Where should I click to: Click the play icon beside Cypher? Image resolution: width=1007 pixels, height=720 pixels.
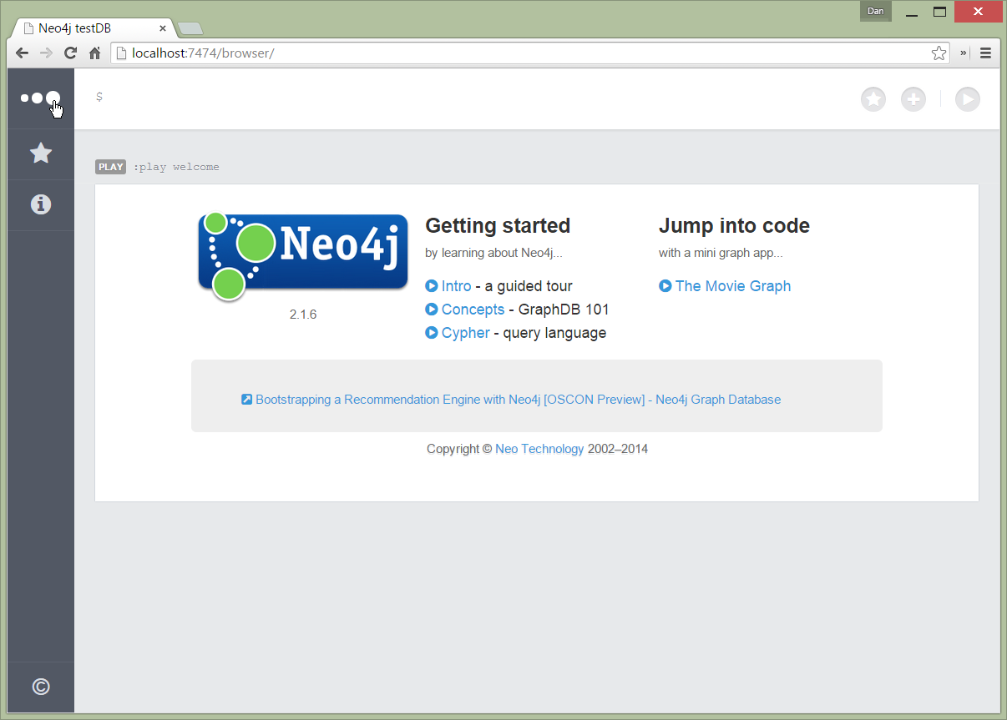coord(432,333)
